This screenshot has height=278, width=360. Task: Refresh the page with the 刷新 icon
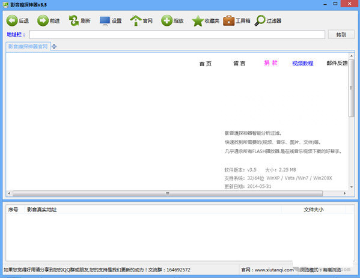tap(74, 20)
